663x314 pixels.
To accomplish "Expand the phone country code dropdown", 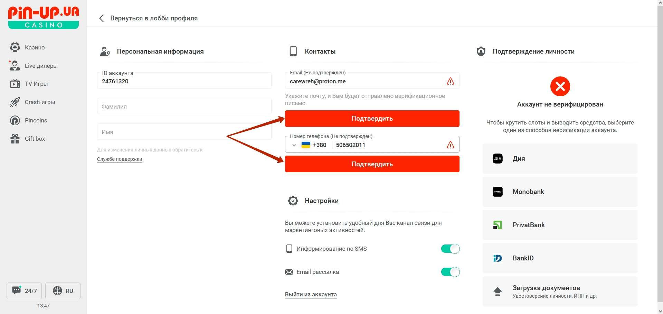I will (x=294, y=145).
